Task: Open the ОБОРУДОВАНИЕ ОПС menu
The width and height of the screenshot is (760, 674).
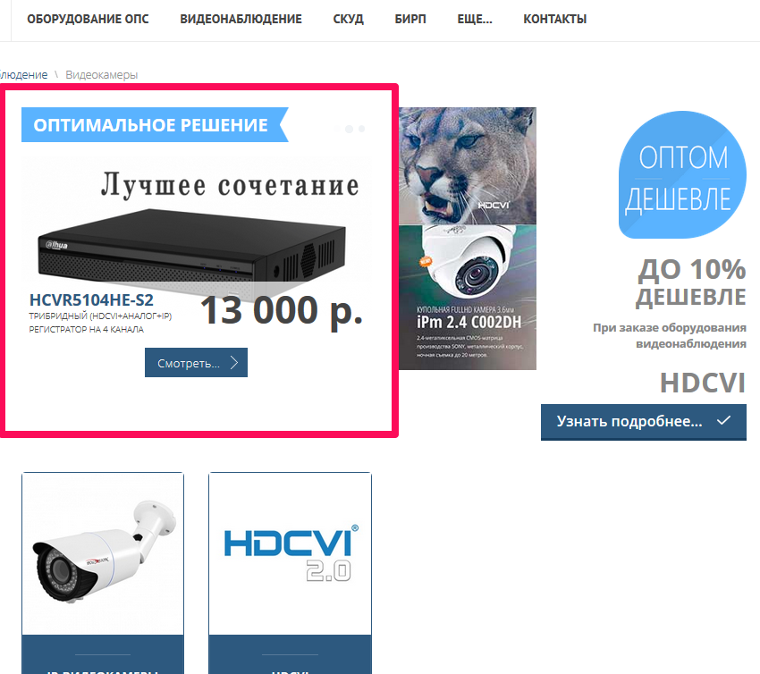Action: 88,19
